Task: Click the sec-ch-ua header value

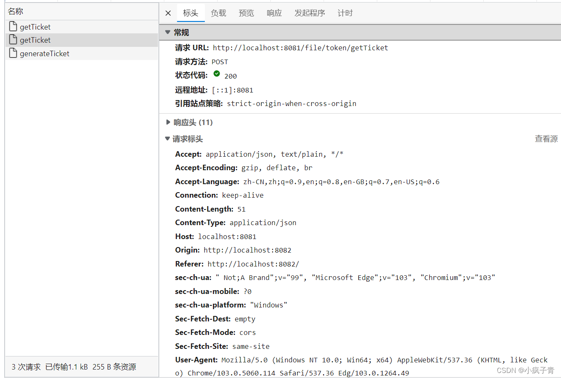Action: coord(355,277)
